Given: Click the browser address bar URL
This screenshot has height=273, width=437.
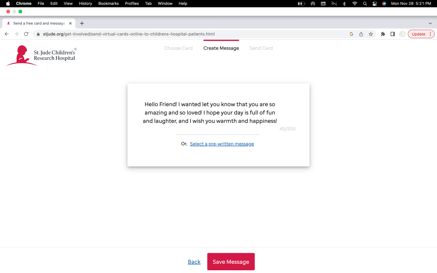Looking at the screenshot, I should 129,34.
